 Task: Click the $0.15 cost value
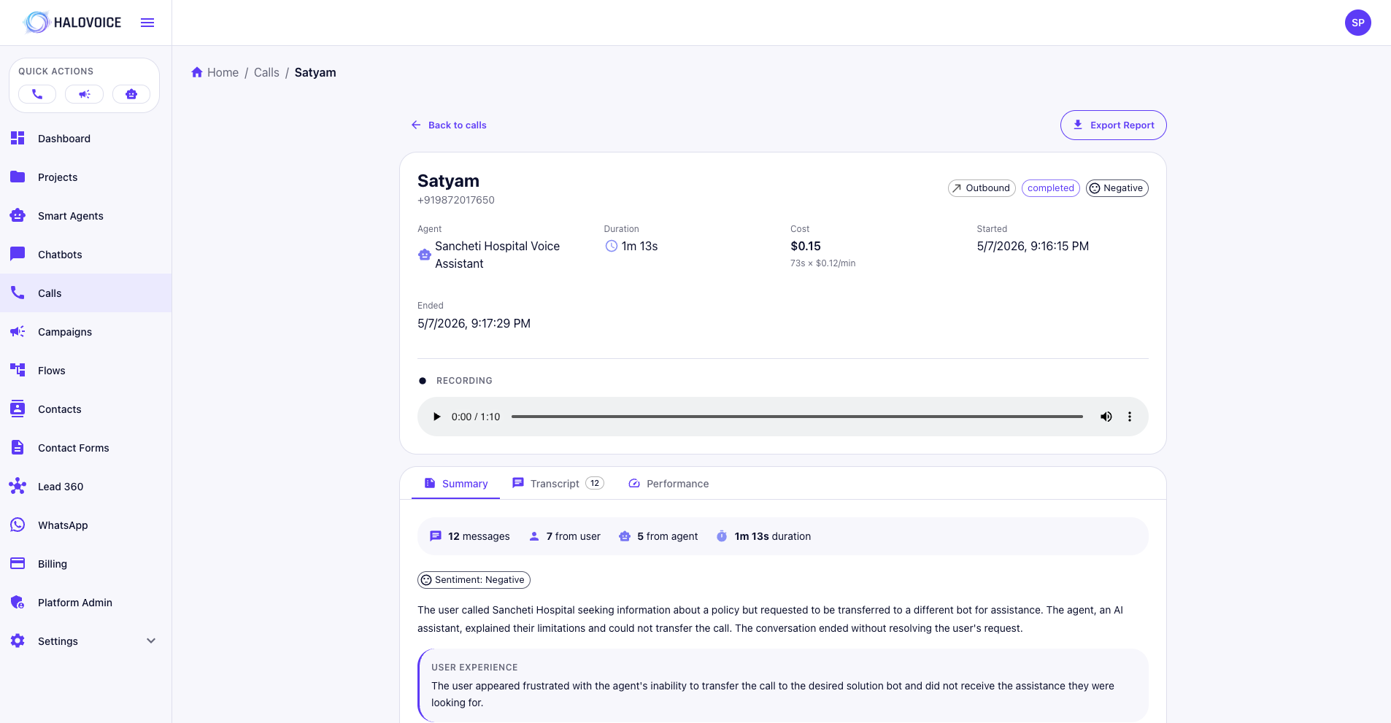click(x=806, y=246)
